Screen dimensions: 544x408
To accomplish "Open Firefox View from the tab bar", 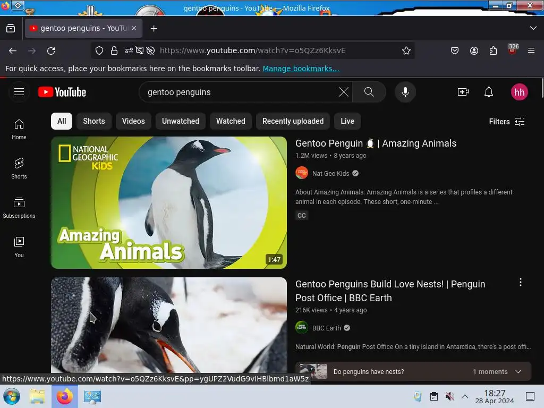I will (11, 29).
